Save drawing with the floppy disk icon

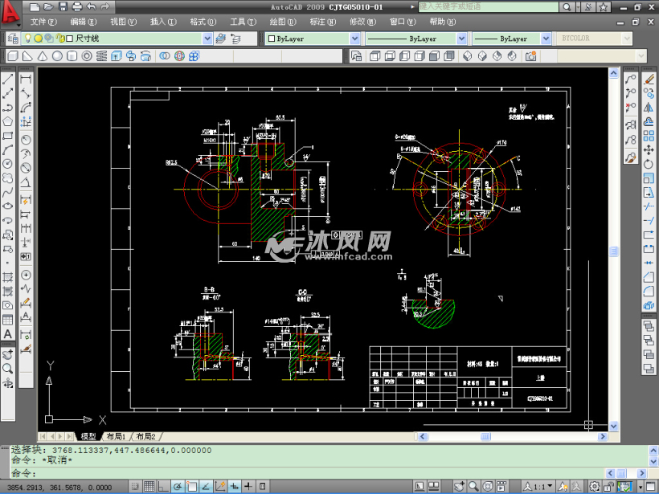[x=63, y=6]
